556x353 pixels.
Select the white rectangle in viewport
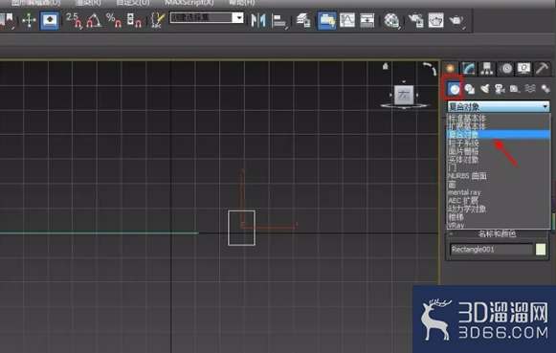tap(241, 228)
